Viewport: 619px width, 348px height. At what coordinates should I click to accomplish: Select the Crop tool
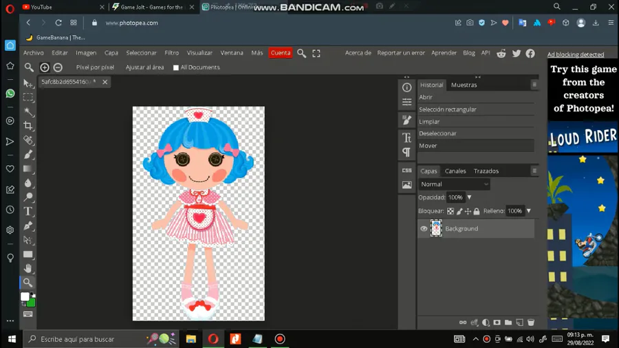28,126
